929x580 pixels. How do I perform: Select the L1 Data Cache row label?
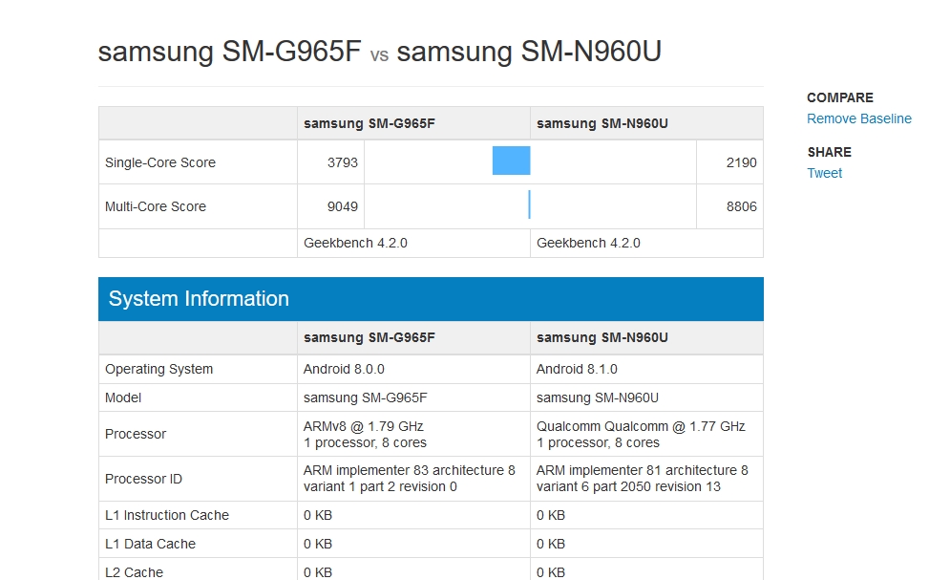point(150,544)
